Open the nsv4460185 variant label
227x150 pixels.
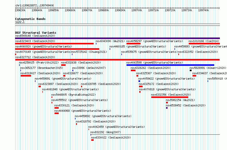(x=138, y=46)
